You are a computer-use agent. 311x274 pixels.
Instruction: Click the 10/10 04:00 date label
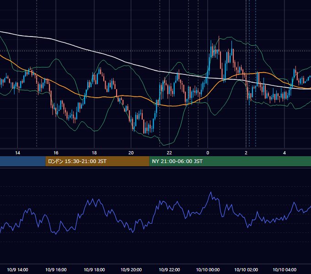284,269
